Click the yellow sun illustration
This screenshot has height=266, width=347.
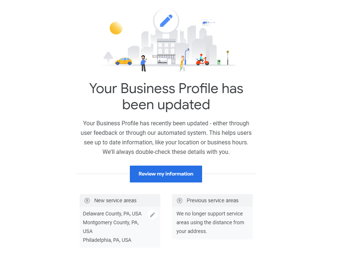coord(116,28)
